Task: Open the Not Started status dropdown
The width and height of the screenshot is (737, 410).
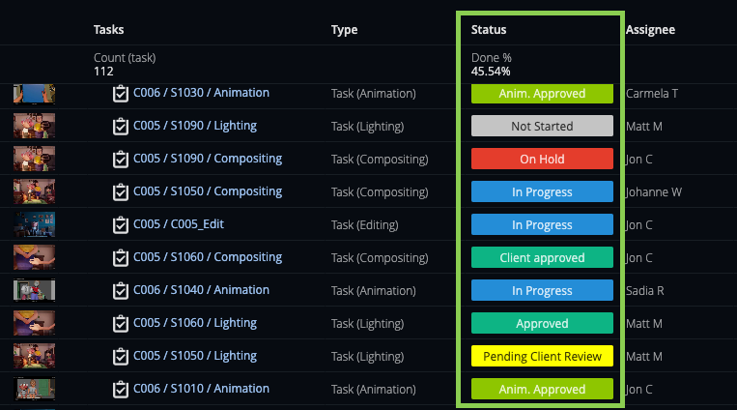Action: pyautogui.click(x=542, y=126)
